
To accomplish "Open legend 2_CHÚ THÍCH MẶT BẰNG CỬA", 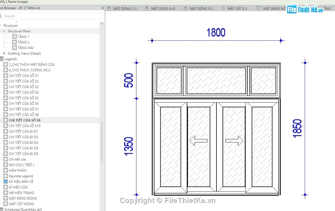I will (32, 64).
